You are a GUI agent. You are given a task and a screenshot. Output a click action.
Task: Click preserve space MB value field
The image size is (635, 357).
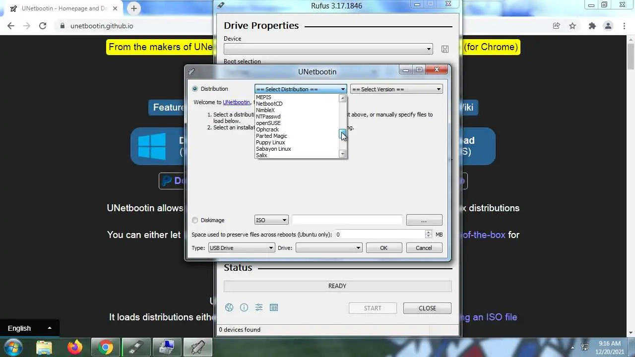tap(380, 235)
